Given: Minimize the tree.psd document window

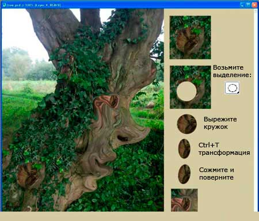Looking at the screenshot, I should coord(242,5).
